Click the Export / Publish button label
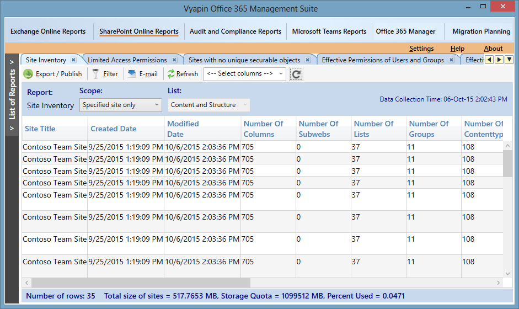This screenshot has height=309, width=519. click(x=58, y=74)
